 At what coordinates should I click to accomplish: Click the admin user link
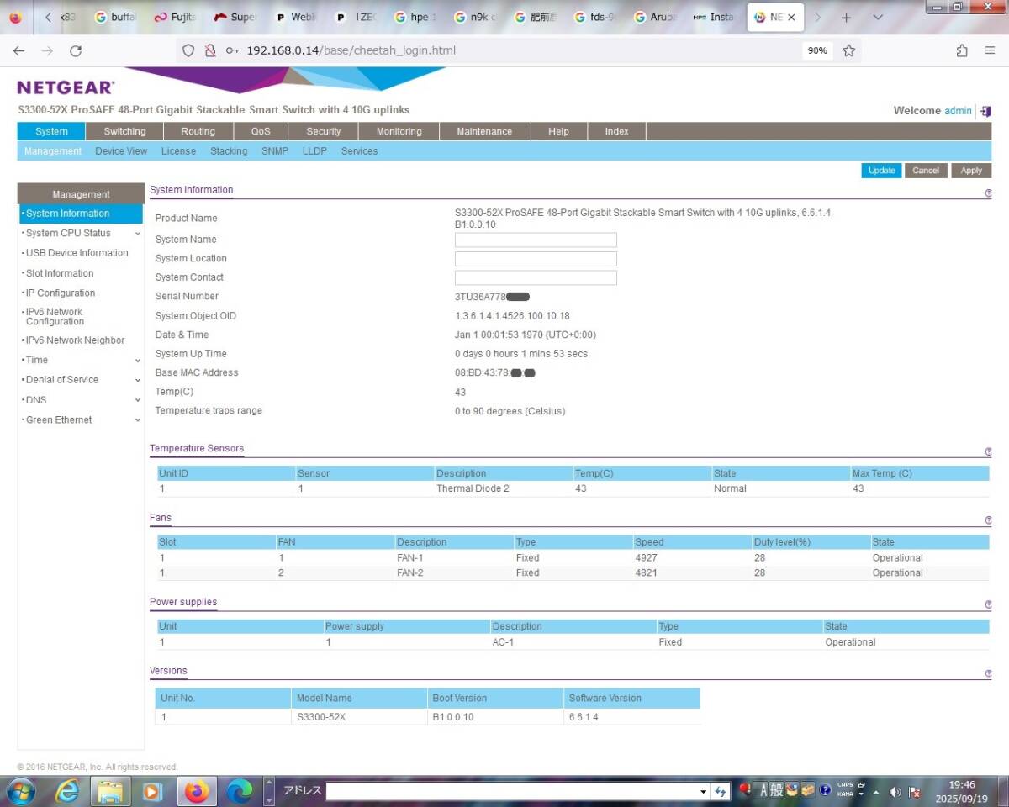tap(958, 111)
